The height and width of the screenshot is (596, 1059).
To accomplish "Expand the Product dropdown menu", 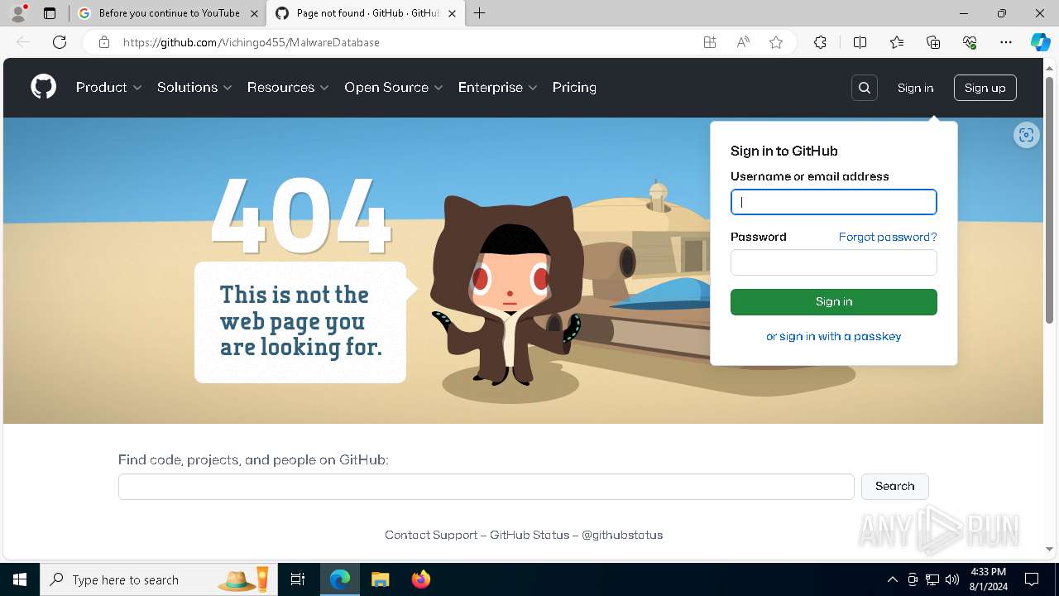I will tap(109, 87).
